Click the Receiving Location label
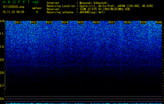Screen dimensions: 164x104 tap(61, 6)
